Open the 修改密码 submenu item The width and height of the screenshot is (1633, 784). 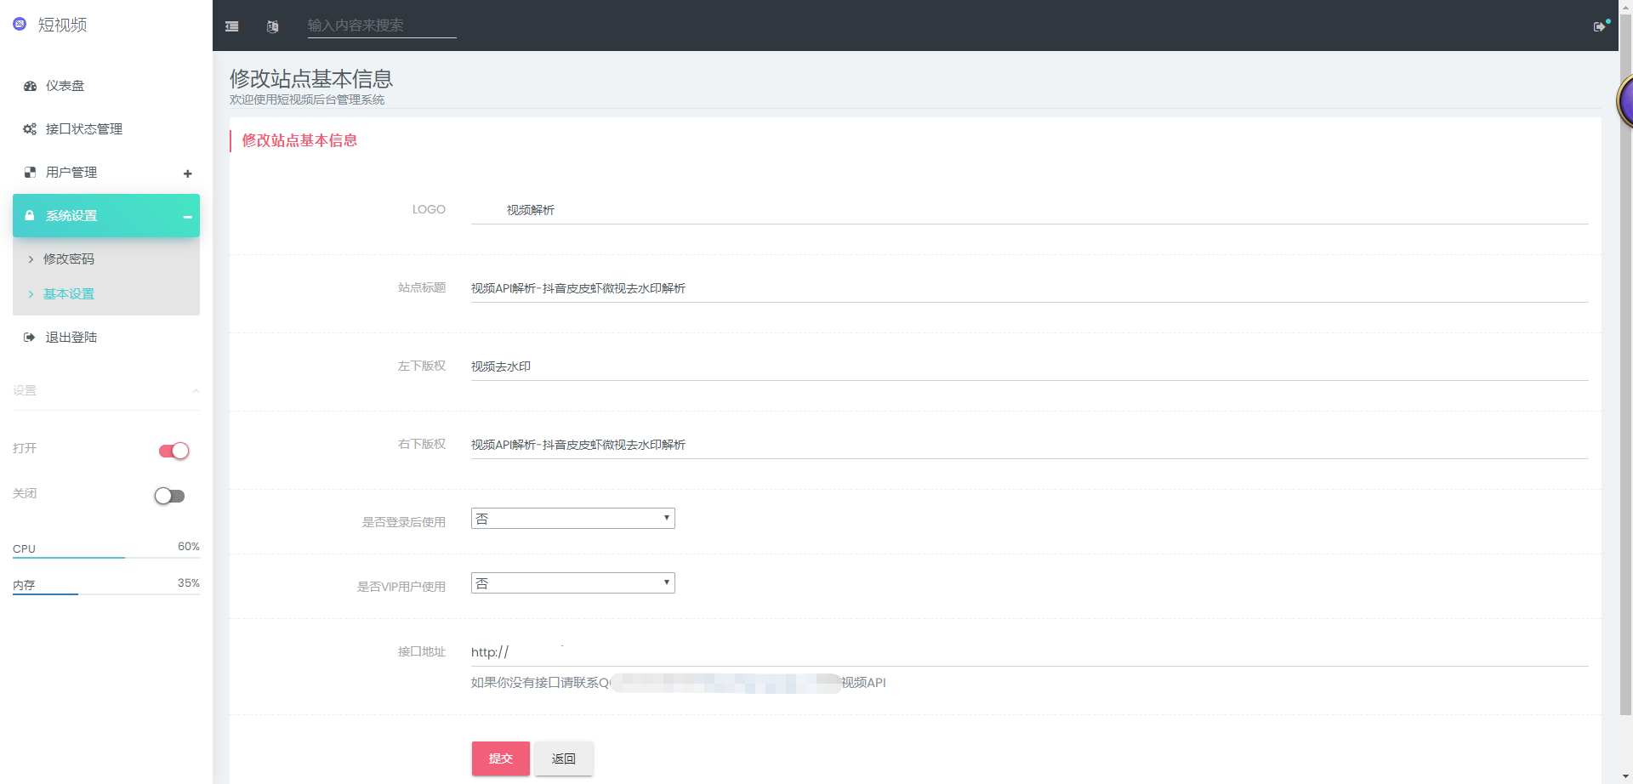tap(69, 259)
